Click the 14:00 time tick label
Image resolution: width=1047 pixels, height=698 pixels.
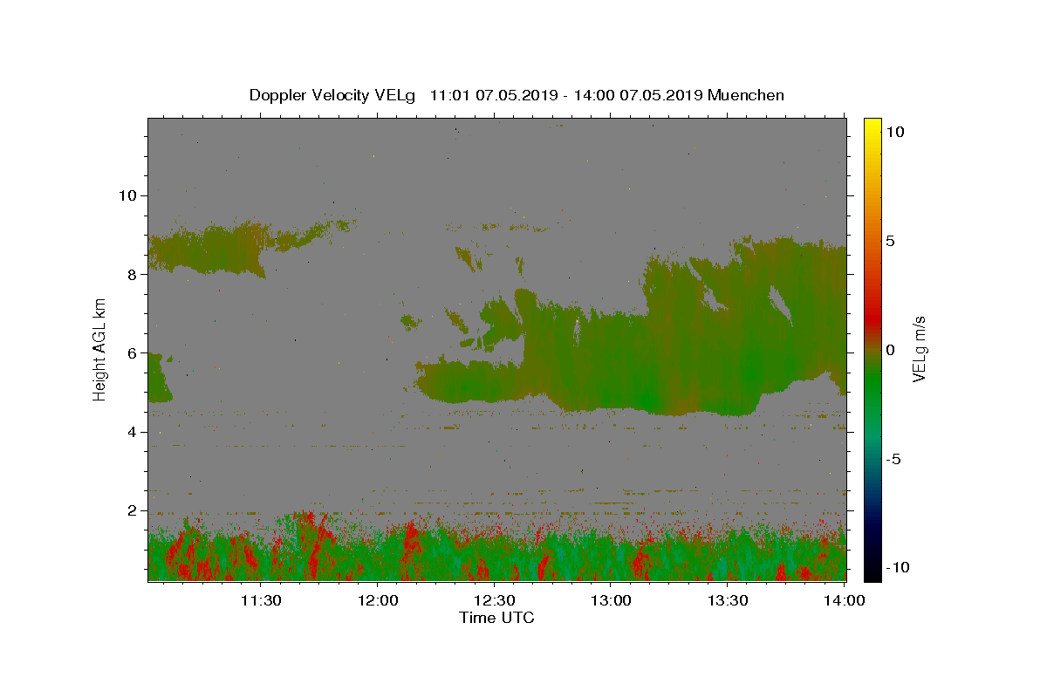pos(845,600)
